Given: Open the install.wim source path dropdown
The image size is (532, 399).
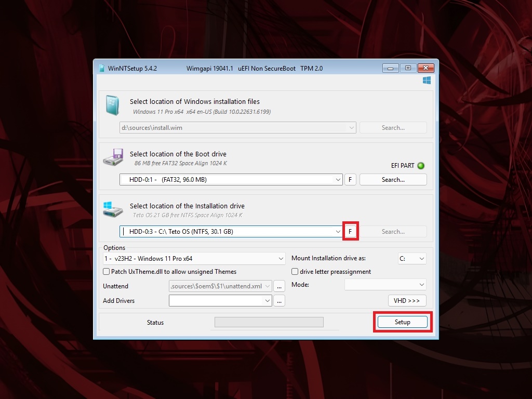Looking at the screenshot, I should (x=352, y=128).
